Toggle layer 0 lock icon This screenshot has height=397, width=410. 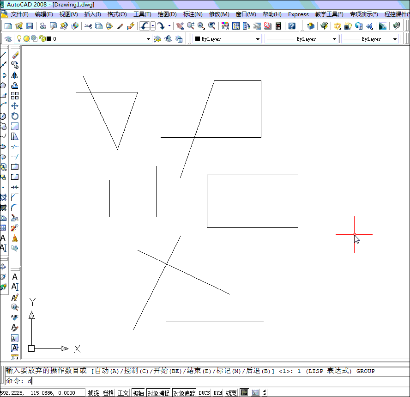[42, 39]
